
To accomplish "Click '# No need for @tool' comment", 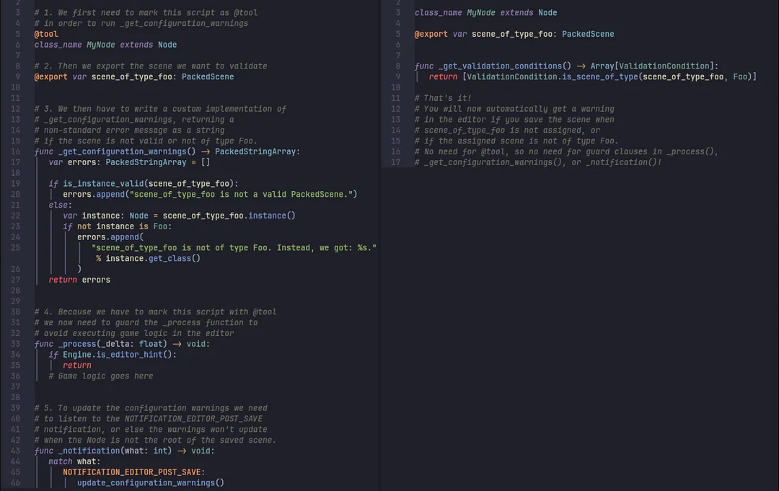I will (x=566, y=152).
